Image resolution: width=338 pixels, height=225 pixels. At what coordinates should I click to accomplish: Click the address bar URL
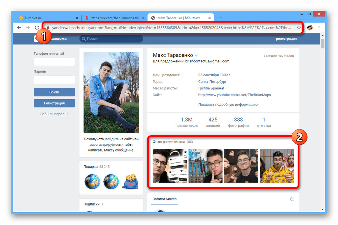coord(171,28)
